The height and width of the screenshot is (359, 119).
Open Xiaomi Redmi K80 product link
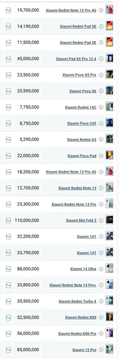[x=81, y=317]
